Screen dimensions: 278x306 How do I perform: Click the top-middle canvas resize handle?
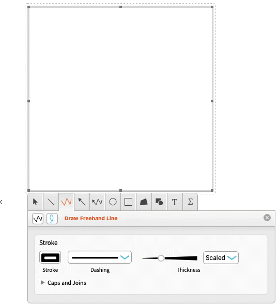point(120,7)
